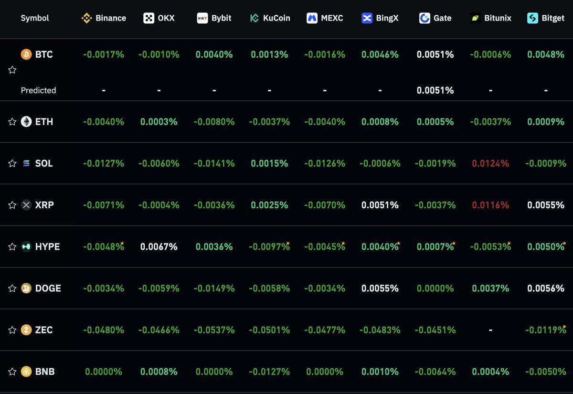
Task: Open the DOGE symbol link
Action: pyautogui.click(x=48, y=288)
